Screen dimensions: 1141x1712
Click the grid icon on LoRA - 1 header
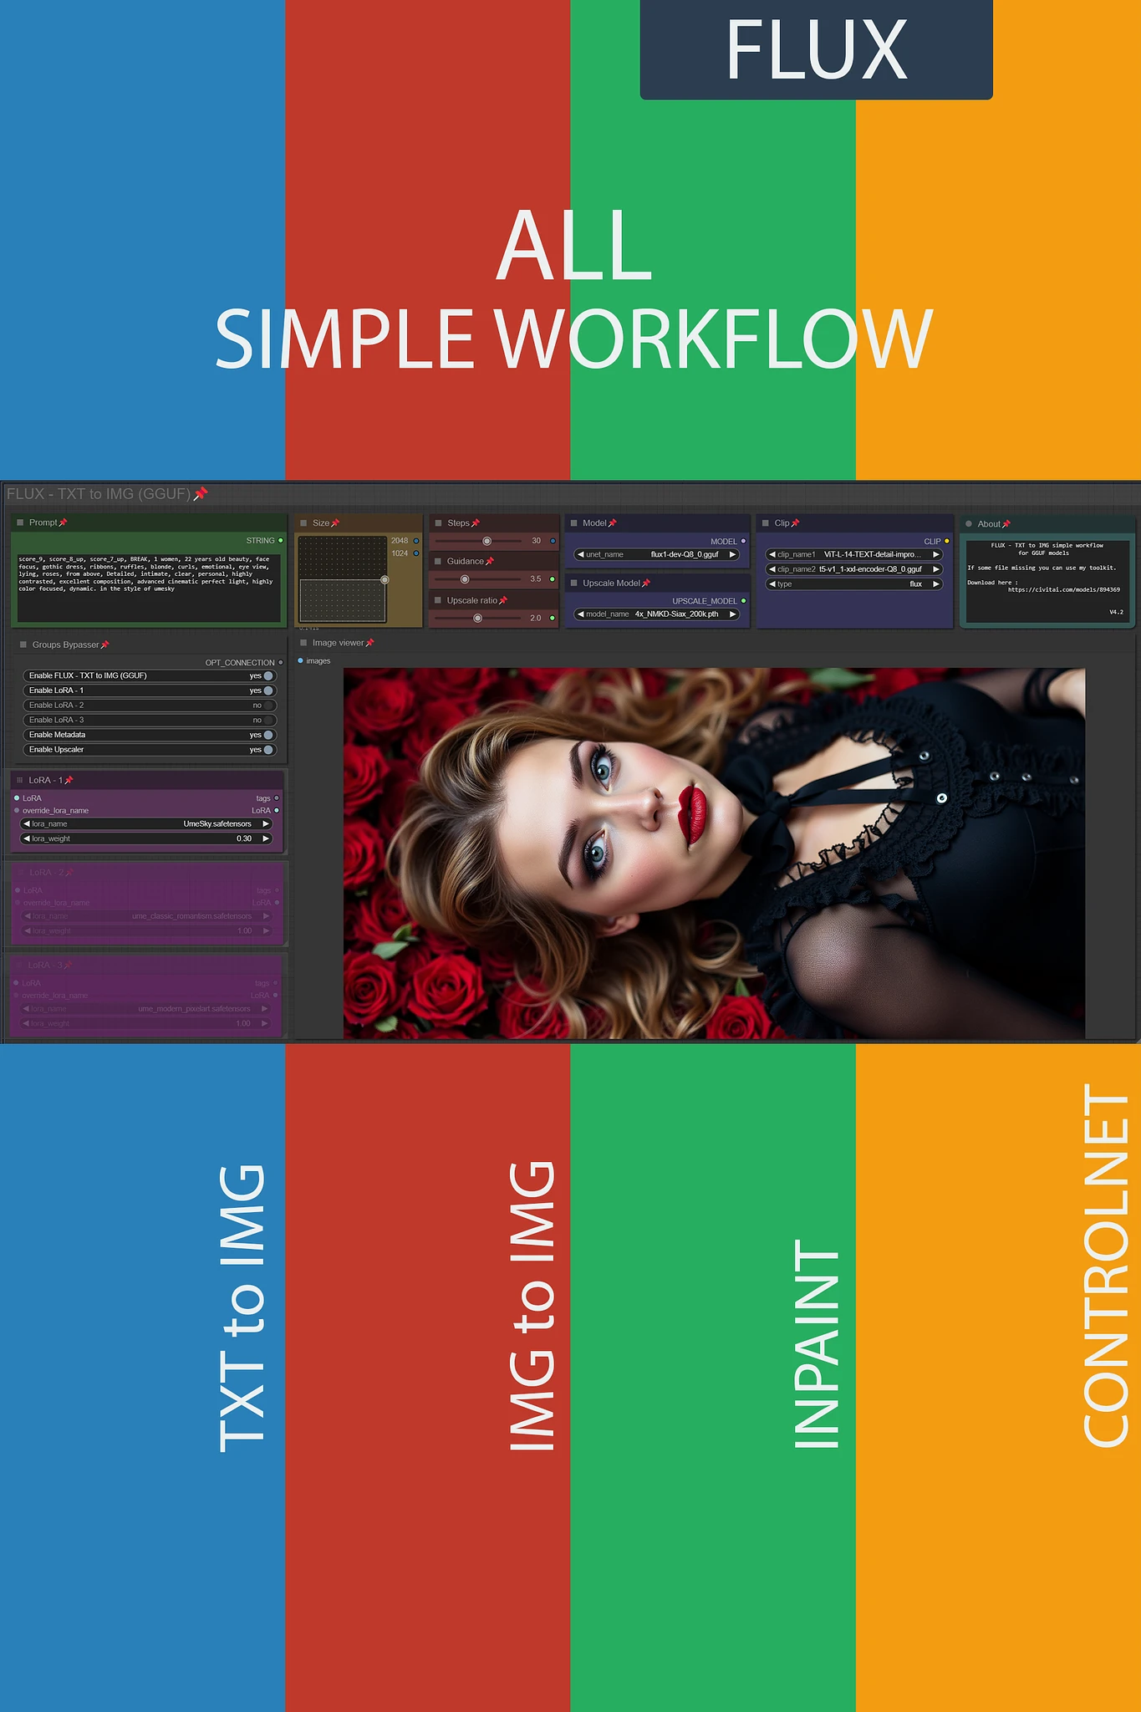click(20, 780)
